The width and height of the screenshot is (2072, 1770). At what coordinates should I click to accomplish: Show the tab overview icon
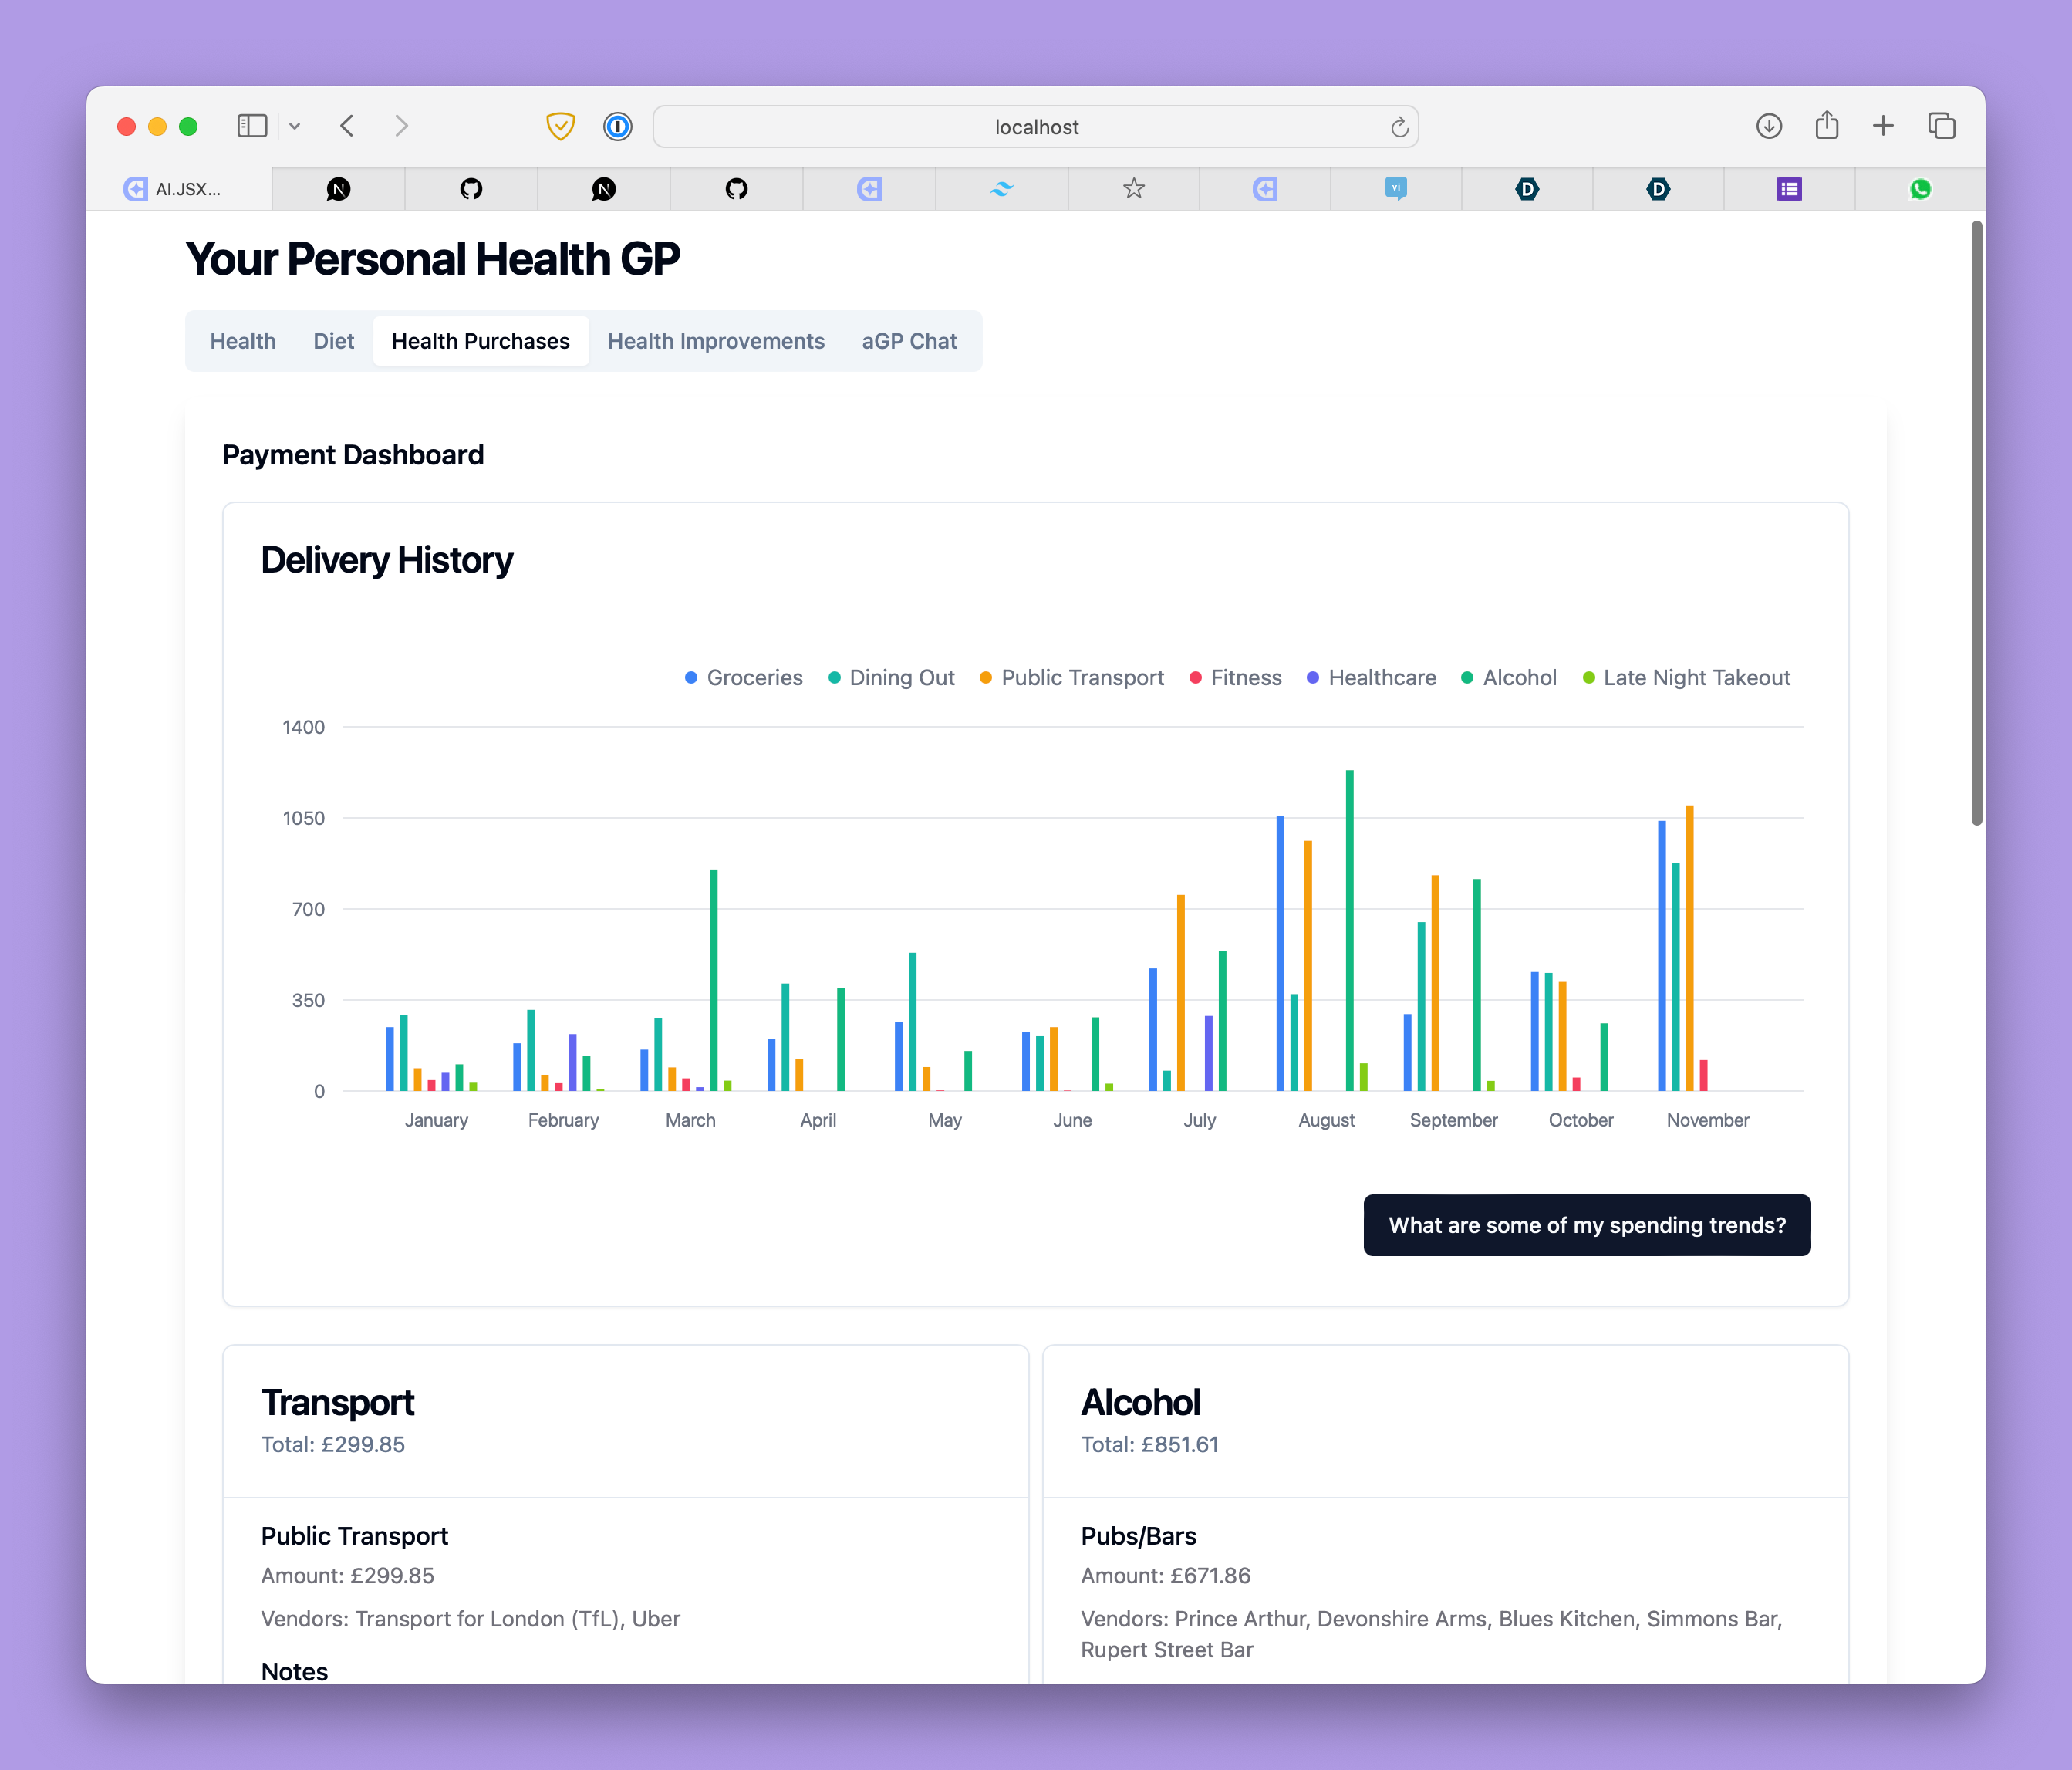1941,126
